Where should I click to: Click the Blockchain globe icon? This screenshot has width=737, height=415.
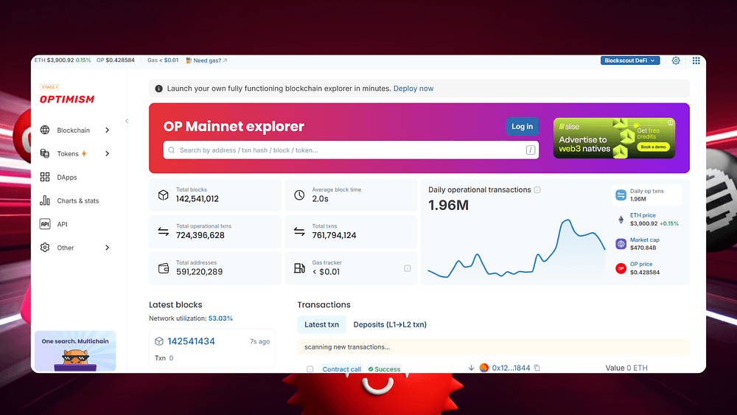click(x=45, y=130)
